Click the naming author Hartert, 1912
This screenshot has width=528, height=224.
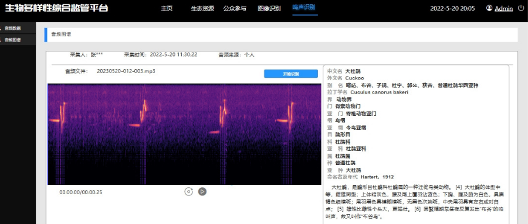pyautogui.click(x=377, y=177)
